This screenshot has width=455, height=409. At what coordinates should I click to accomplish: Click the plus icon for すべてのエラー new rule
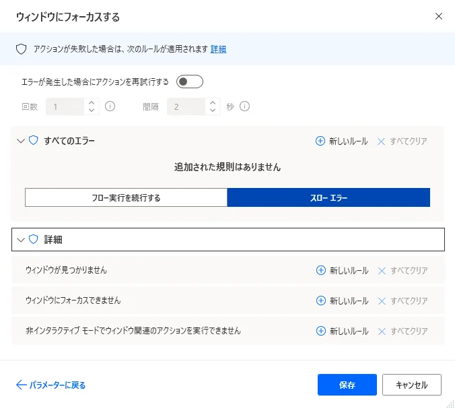point(320,141)
